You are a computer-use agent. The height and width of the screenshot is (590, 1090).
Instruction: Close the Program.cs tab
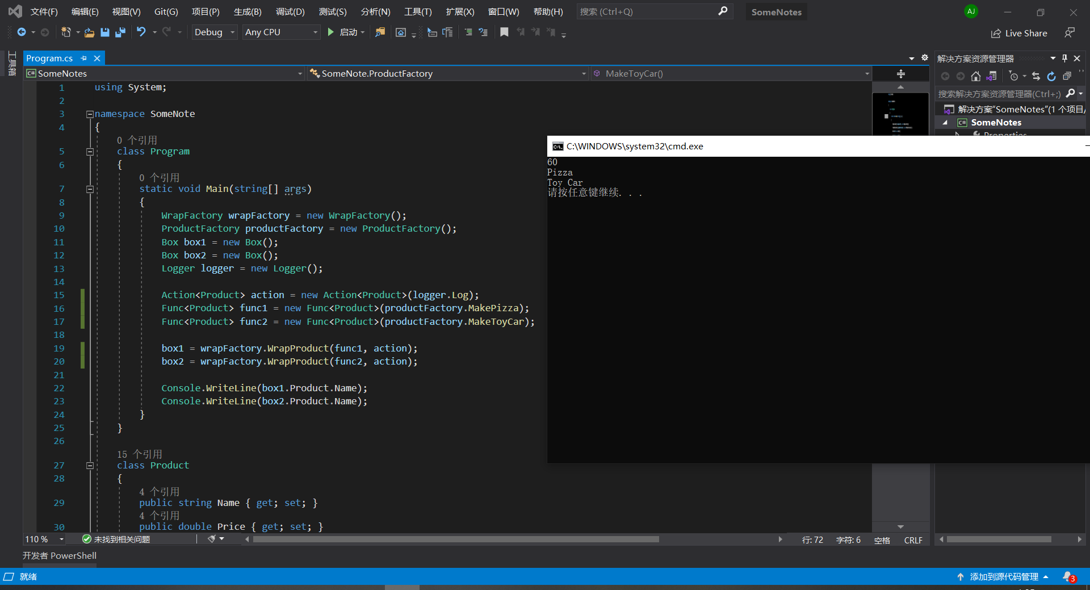coord(97,58)
